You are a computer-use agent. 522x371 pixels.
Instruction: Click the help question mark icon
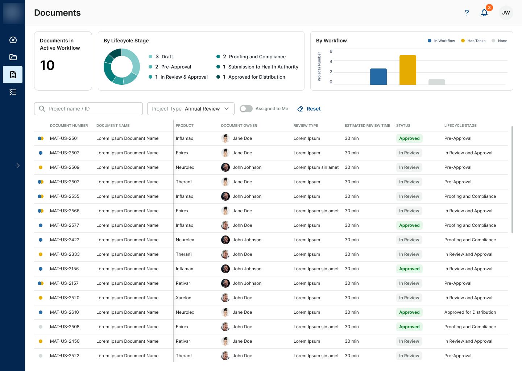tap(467, 13)
